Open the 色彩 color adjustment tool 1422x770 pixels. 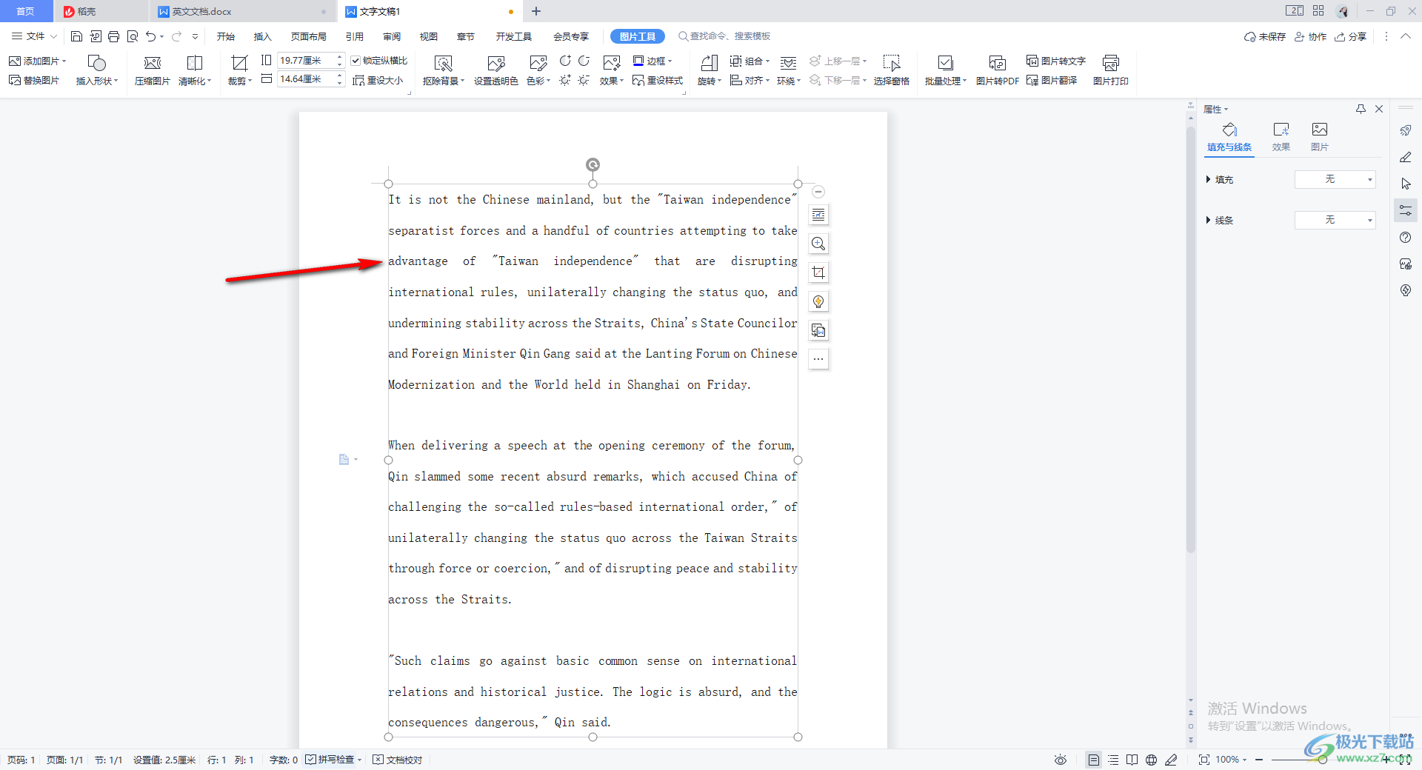[x=538, y=70]
